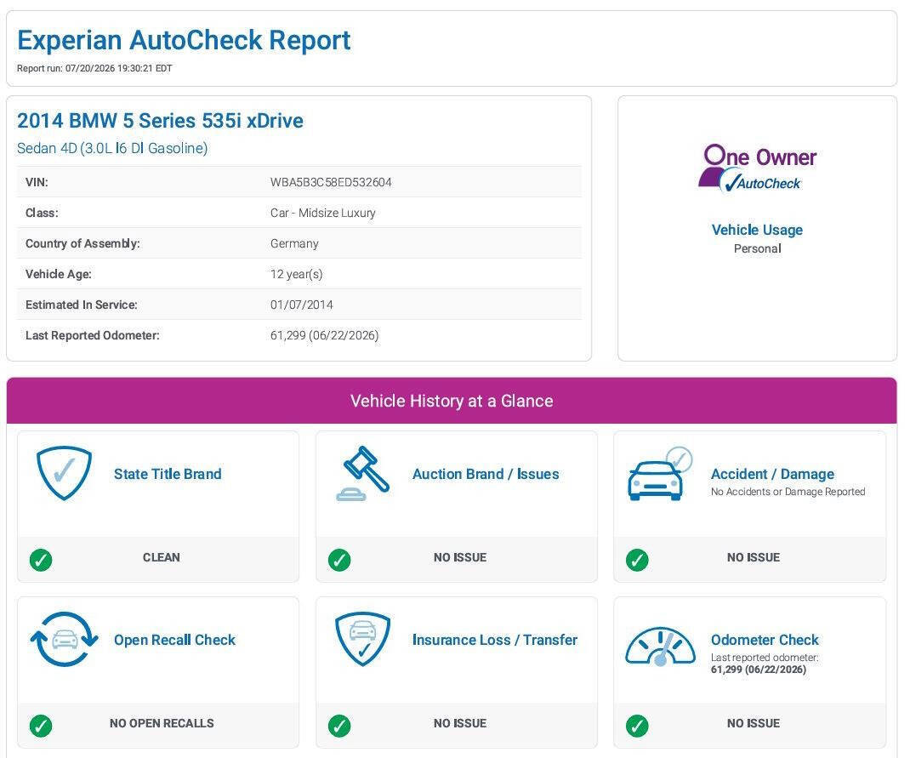Click green checkmark beside NO OPEN RECALLS
Viewport: 910px width, 758px height.
[41, 726]
